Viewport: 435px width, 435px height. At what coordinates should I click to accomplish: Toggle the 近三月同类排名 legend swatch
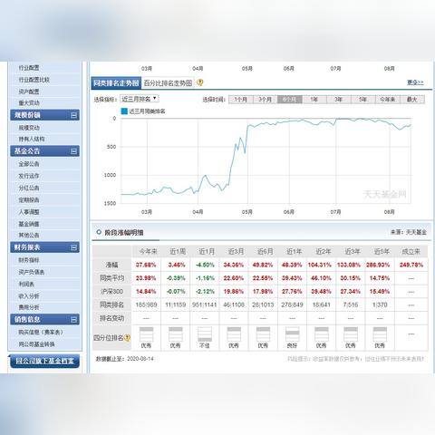[124, 111]
